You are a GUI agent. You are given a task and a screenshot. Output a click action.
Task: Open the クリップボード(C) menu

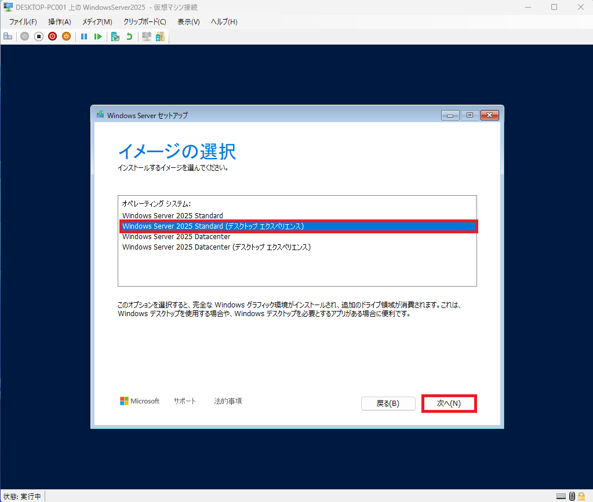pos(145,22)
